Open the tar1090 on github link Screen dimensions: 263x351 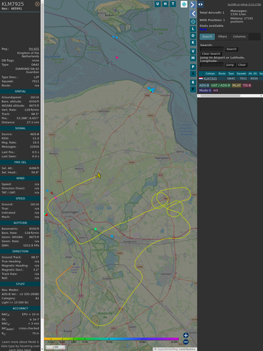[244, 4]
